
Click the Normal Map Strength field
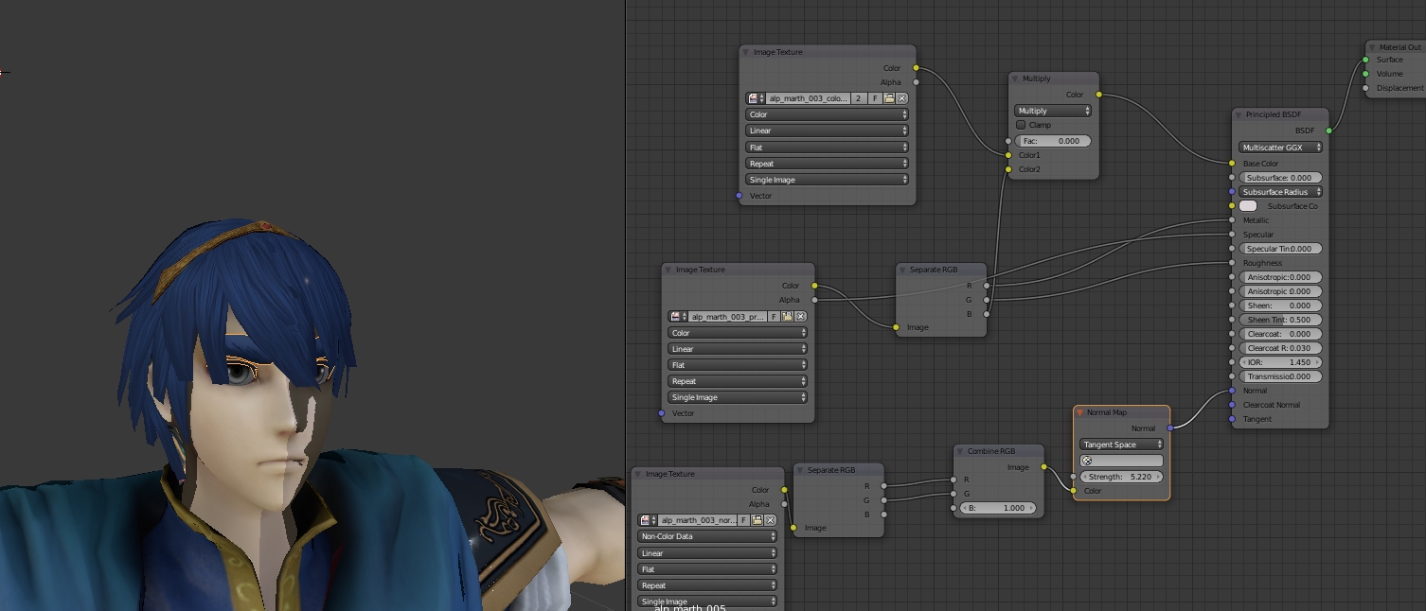coord(1122,477)
